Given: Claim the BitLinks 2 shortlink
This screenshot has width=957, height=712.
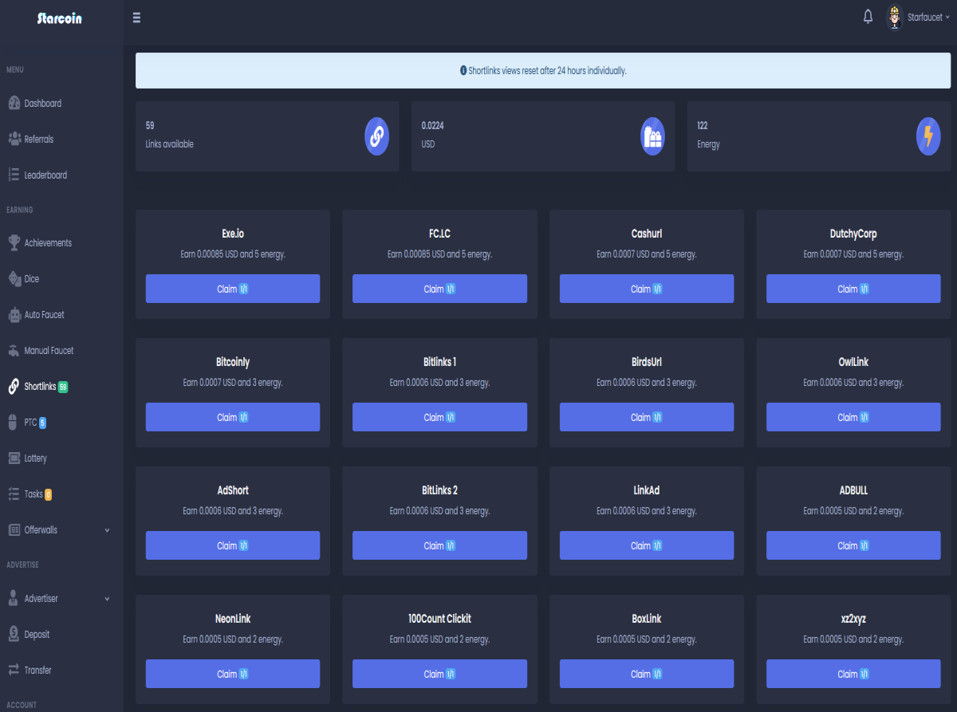Looking at the screenshot, I should (x=439, y=545).
